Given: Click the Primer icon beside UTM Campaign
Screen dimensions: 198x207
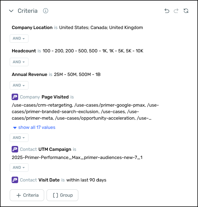Looking at the screenshot, I should point(15,149).
